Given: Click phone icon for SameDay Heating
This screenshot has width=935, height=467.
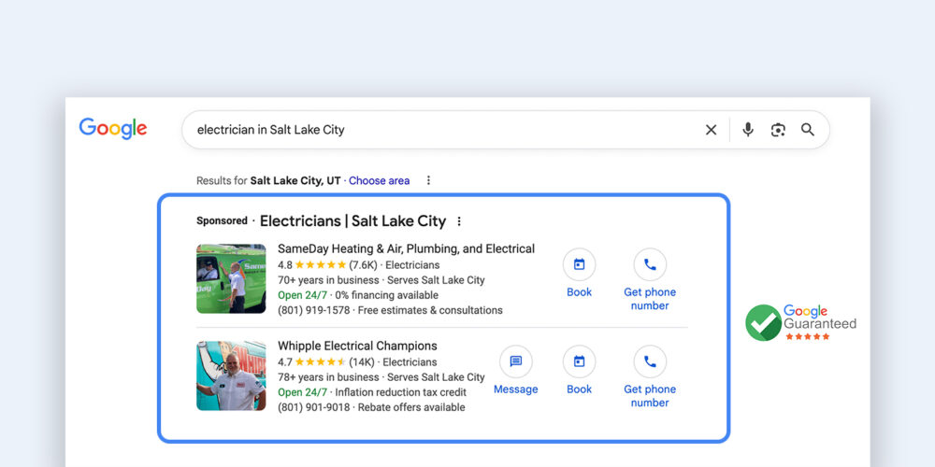Looking at the screenshot, I should 650,264.
